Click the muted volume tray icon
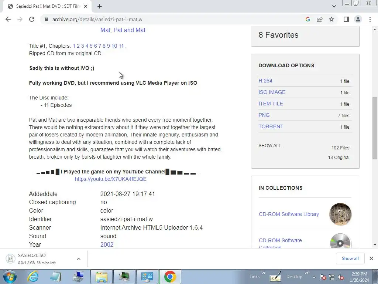378x284 pixels. click(341, 277)
